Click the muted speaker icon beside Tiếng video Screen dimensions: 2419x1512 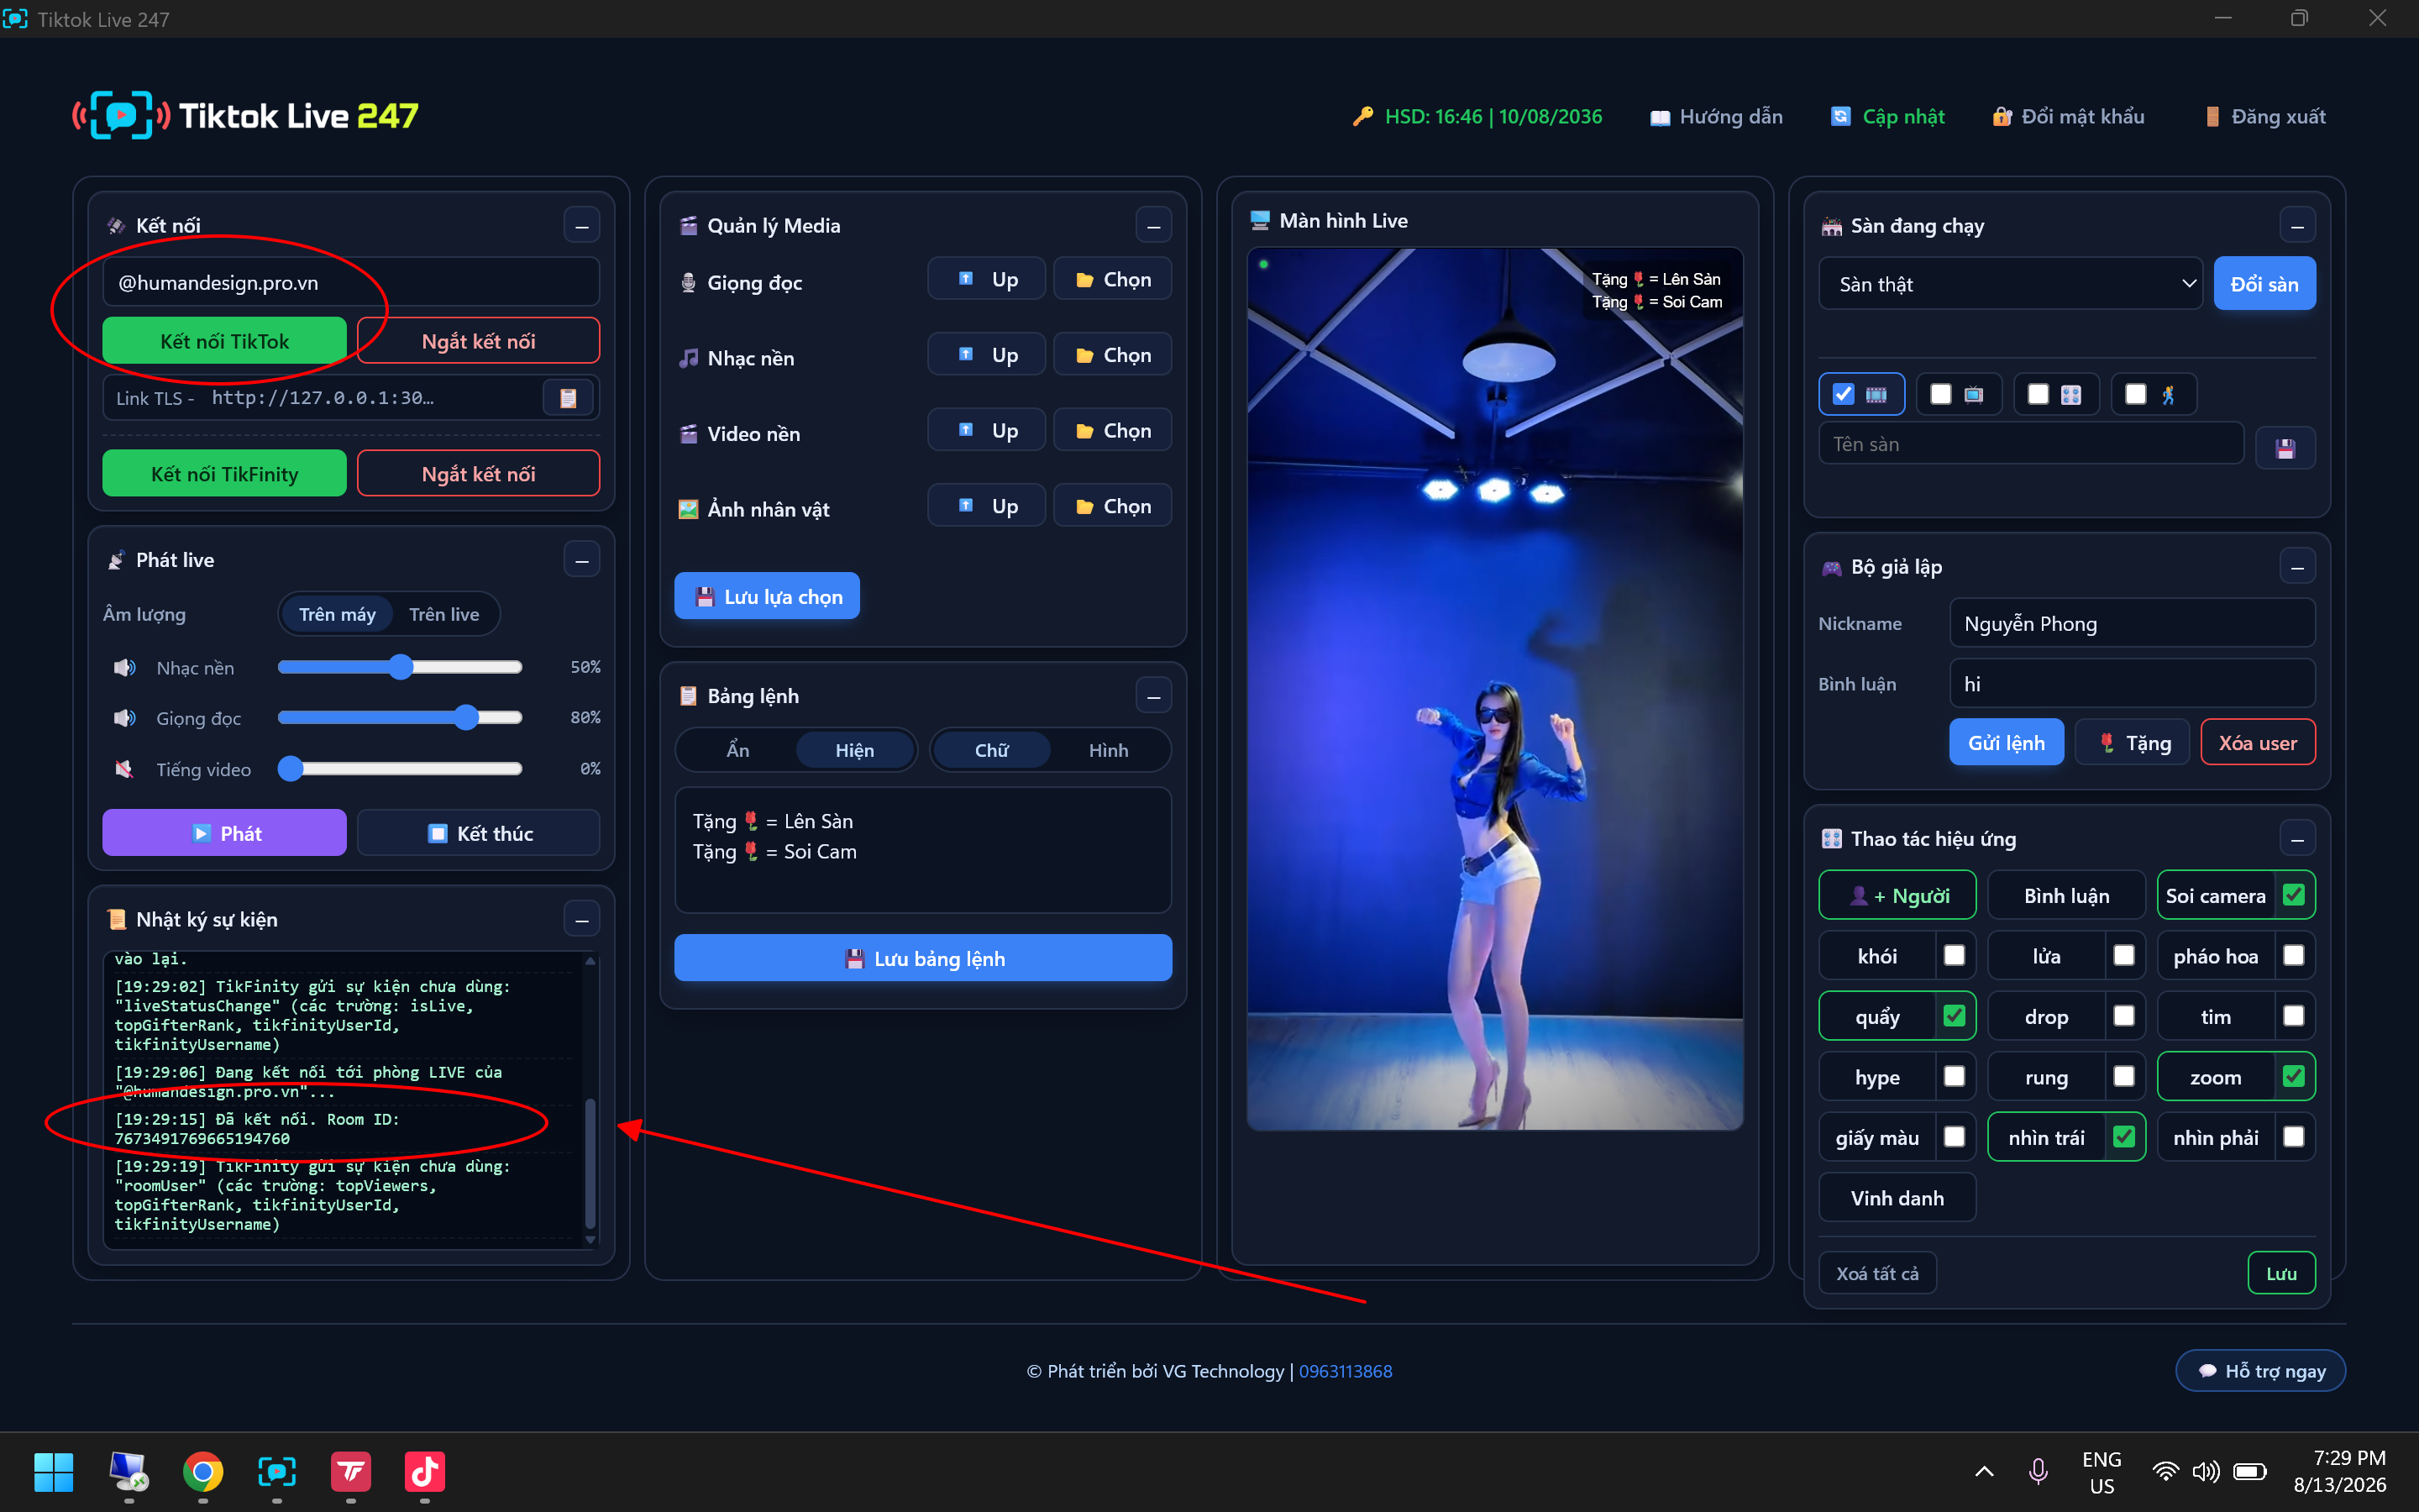124,769
